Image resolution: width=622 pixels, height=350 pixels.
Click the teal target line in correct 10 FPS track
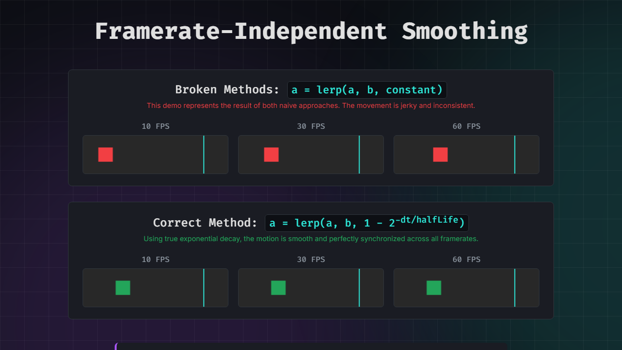204,288
